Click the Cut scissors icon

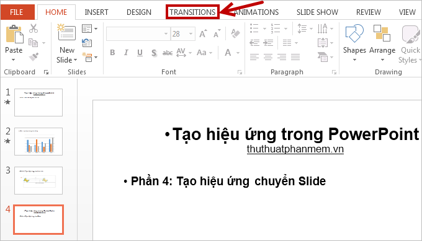pyautogui.click(x=34, y=28)
